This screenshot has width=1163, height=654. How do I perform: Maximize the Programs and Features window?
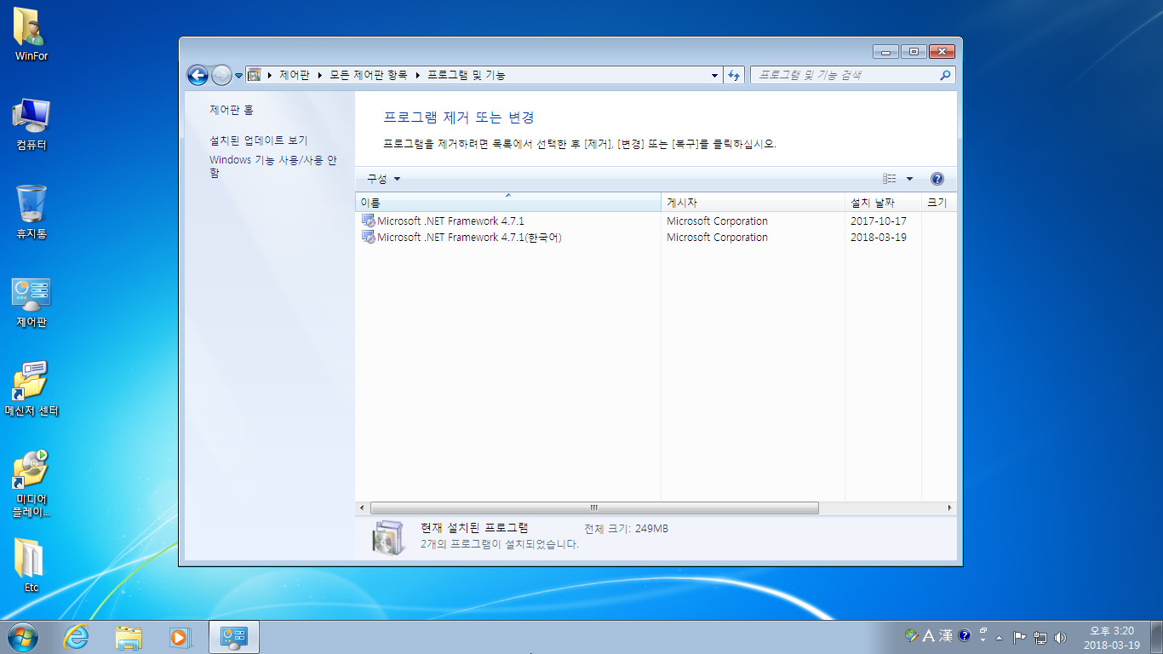click(913, 52)
